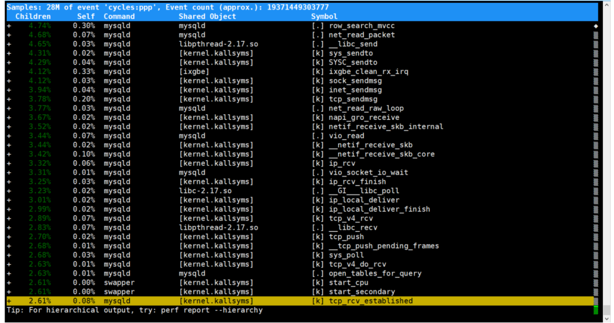Image resolution: width=614 pixels, height=323 pixels.
Task: Select the open_tables_for_query symbol
Action: (375, 273)
